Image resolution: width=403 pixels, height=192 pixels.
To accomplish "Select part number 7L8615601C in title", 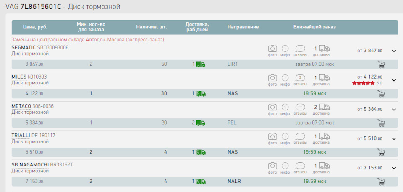I will 41,7.
